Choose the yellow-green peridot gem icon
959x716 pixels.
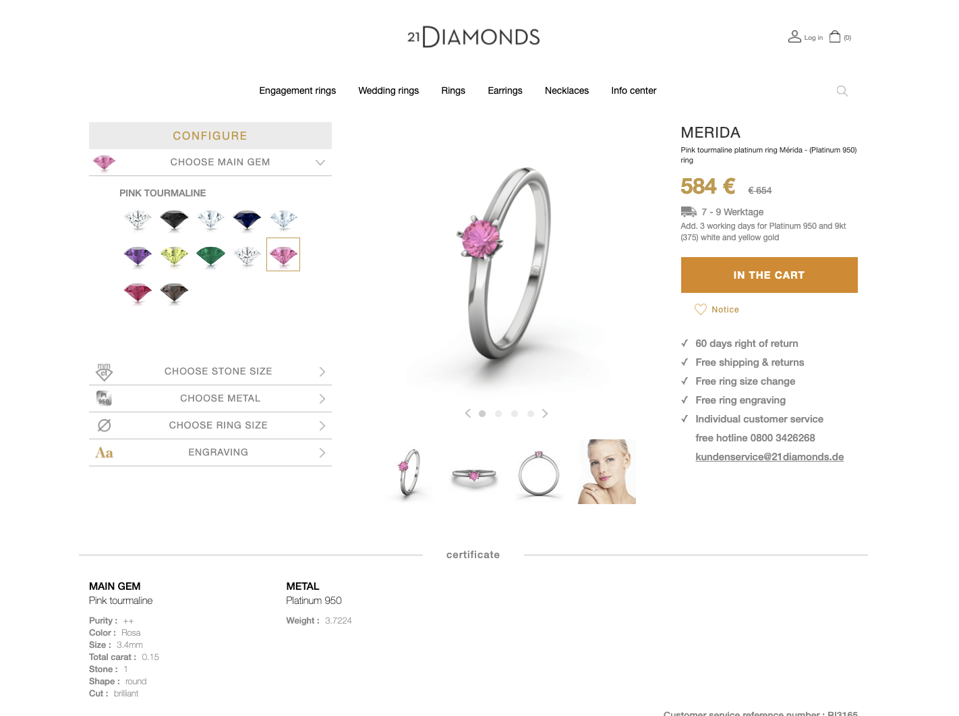tap(174, 256)
